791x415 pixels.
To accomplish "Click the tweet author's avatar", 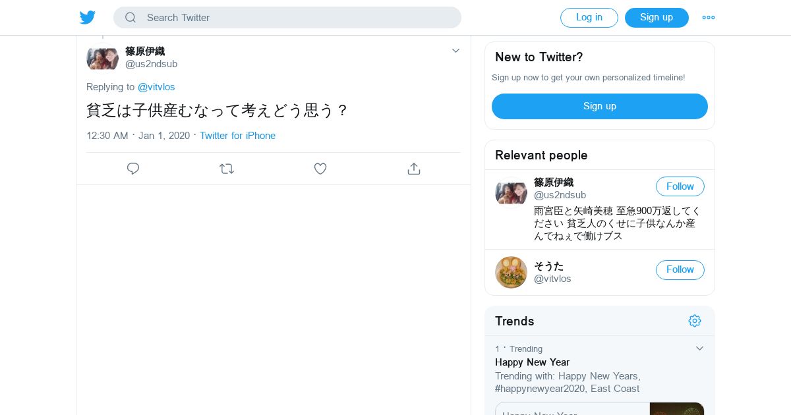I will (x=103, y=58).
